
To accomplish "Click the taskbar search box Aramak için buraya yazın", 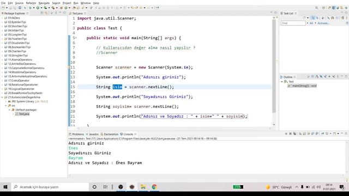I will click(50, 187).
